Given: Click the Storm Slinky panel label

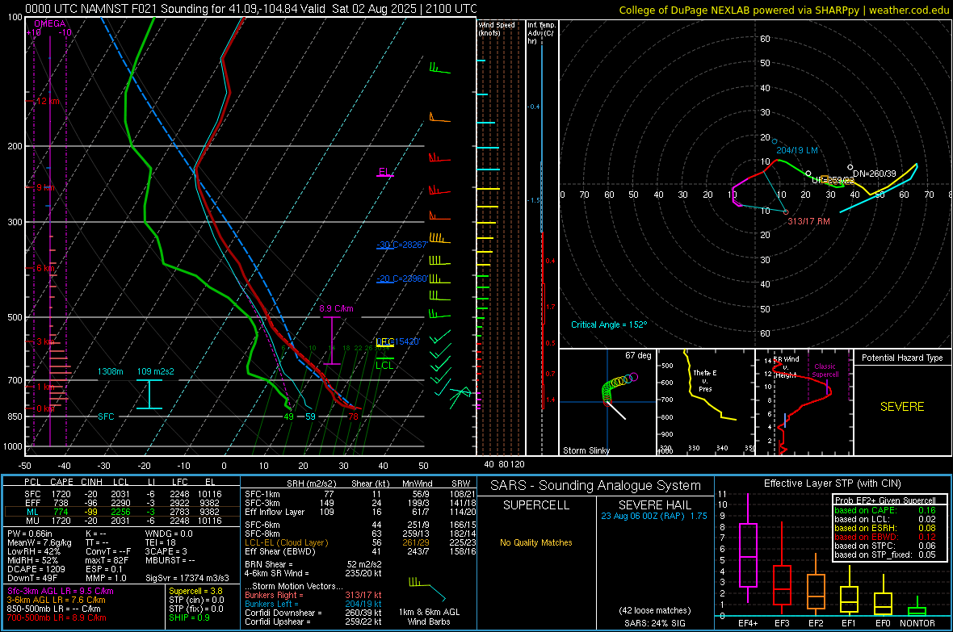Looking at the screenshot, I should pos(586,450).
